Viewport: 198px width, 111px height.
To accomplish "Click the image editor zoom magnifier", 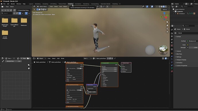I will point(29,65).
